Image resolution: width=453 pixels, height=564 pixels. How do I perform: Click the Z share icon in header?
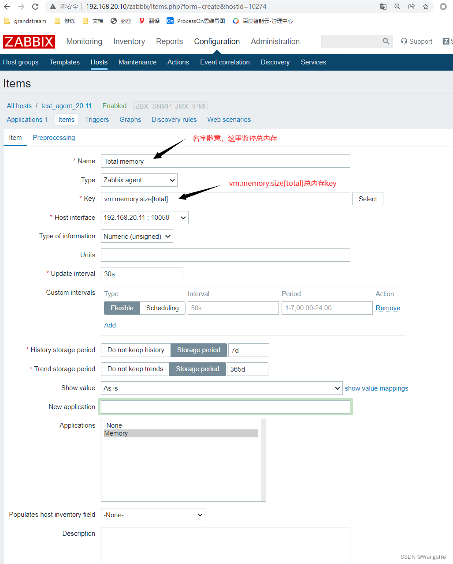[446, 41]
